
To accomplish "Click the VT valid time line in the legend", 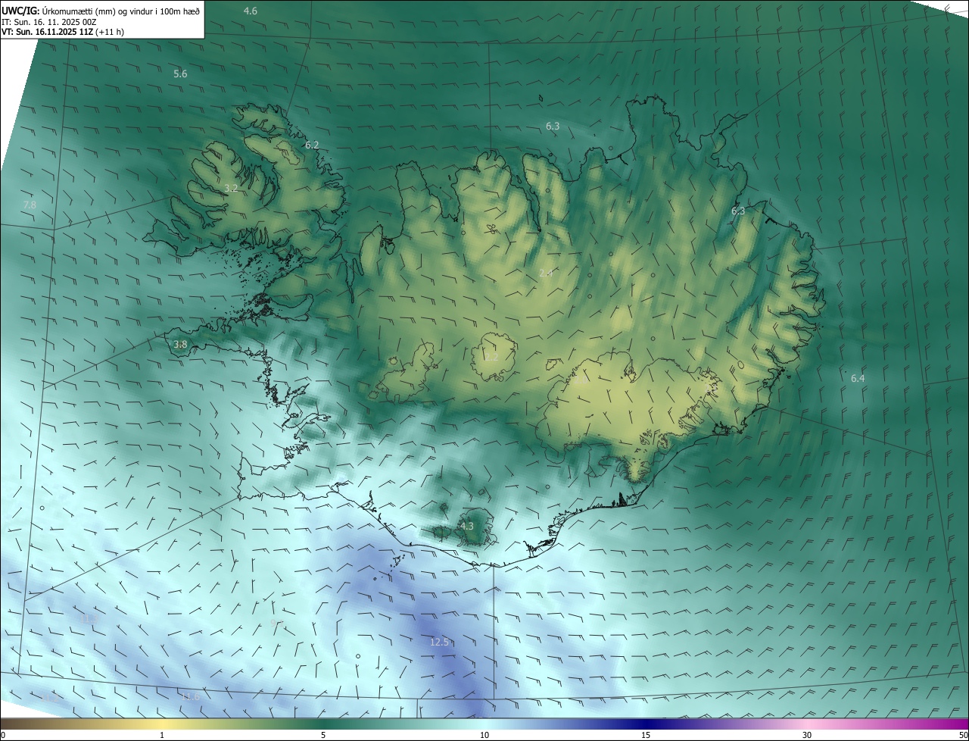I will [x=63, y=32].
